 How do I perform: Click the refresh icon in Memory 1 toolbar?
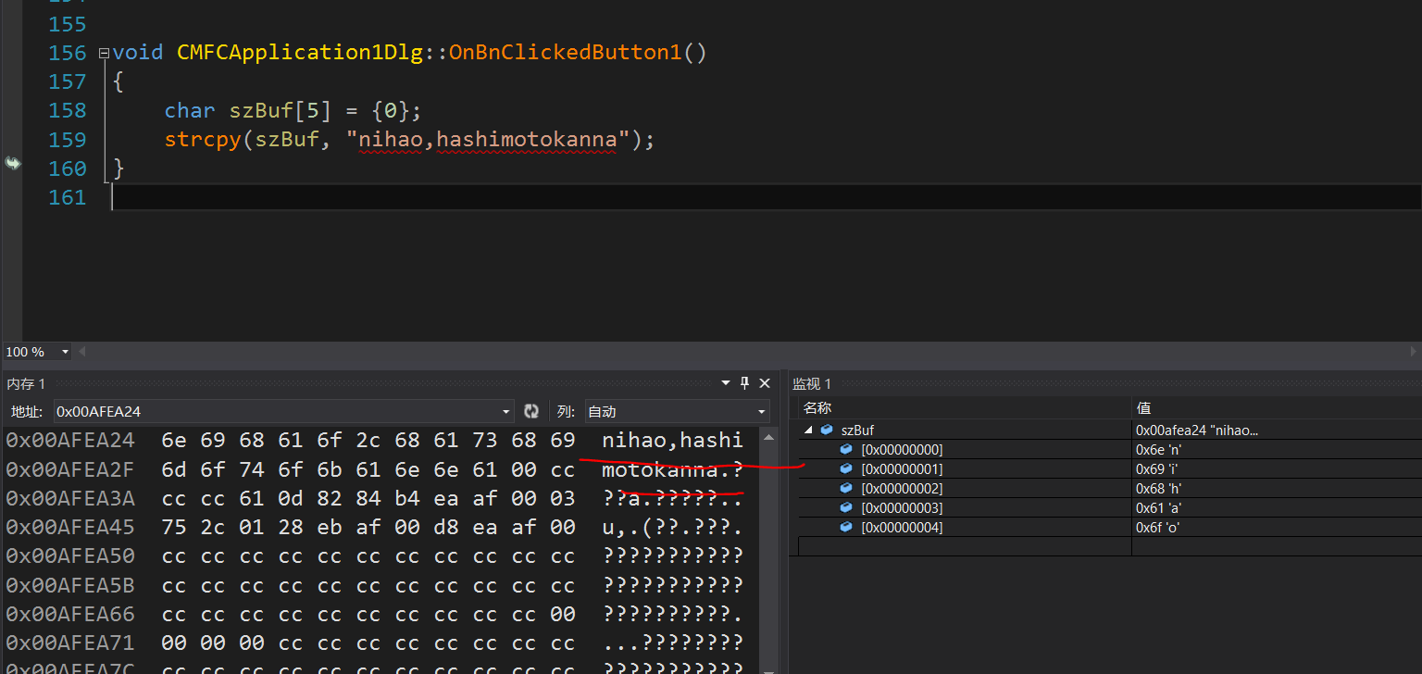coord(531,411)
